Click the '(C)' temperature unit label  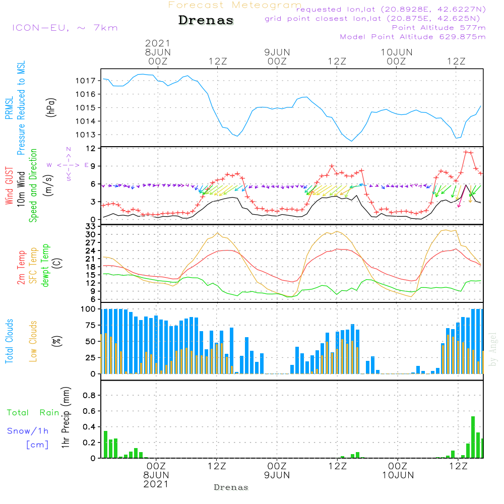(x=57, y=263)
